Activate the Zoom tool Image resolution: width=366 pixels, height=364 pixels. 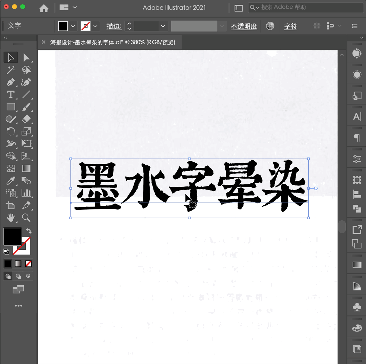click(26, 218)
